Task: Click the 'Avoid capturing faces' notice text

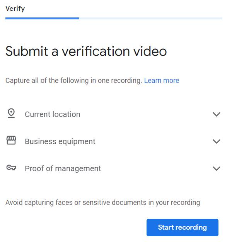Action: [x=102, y=202]
